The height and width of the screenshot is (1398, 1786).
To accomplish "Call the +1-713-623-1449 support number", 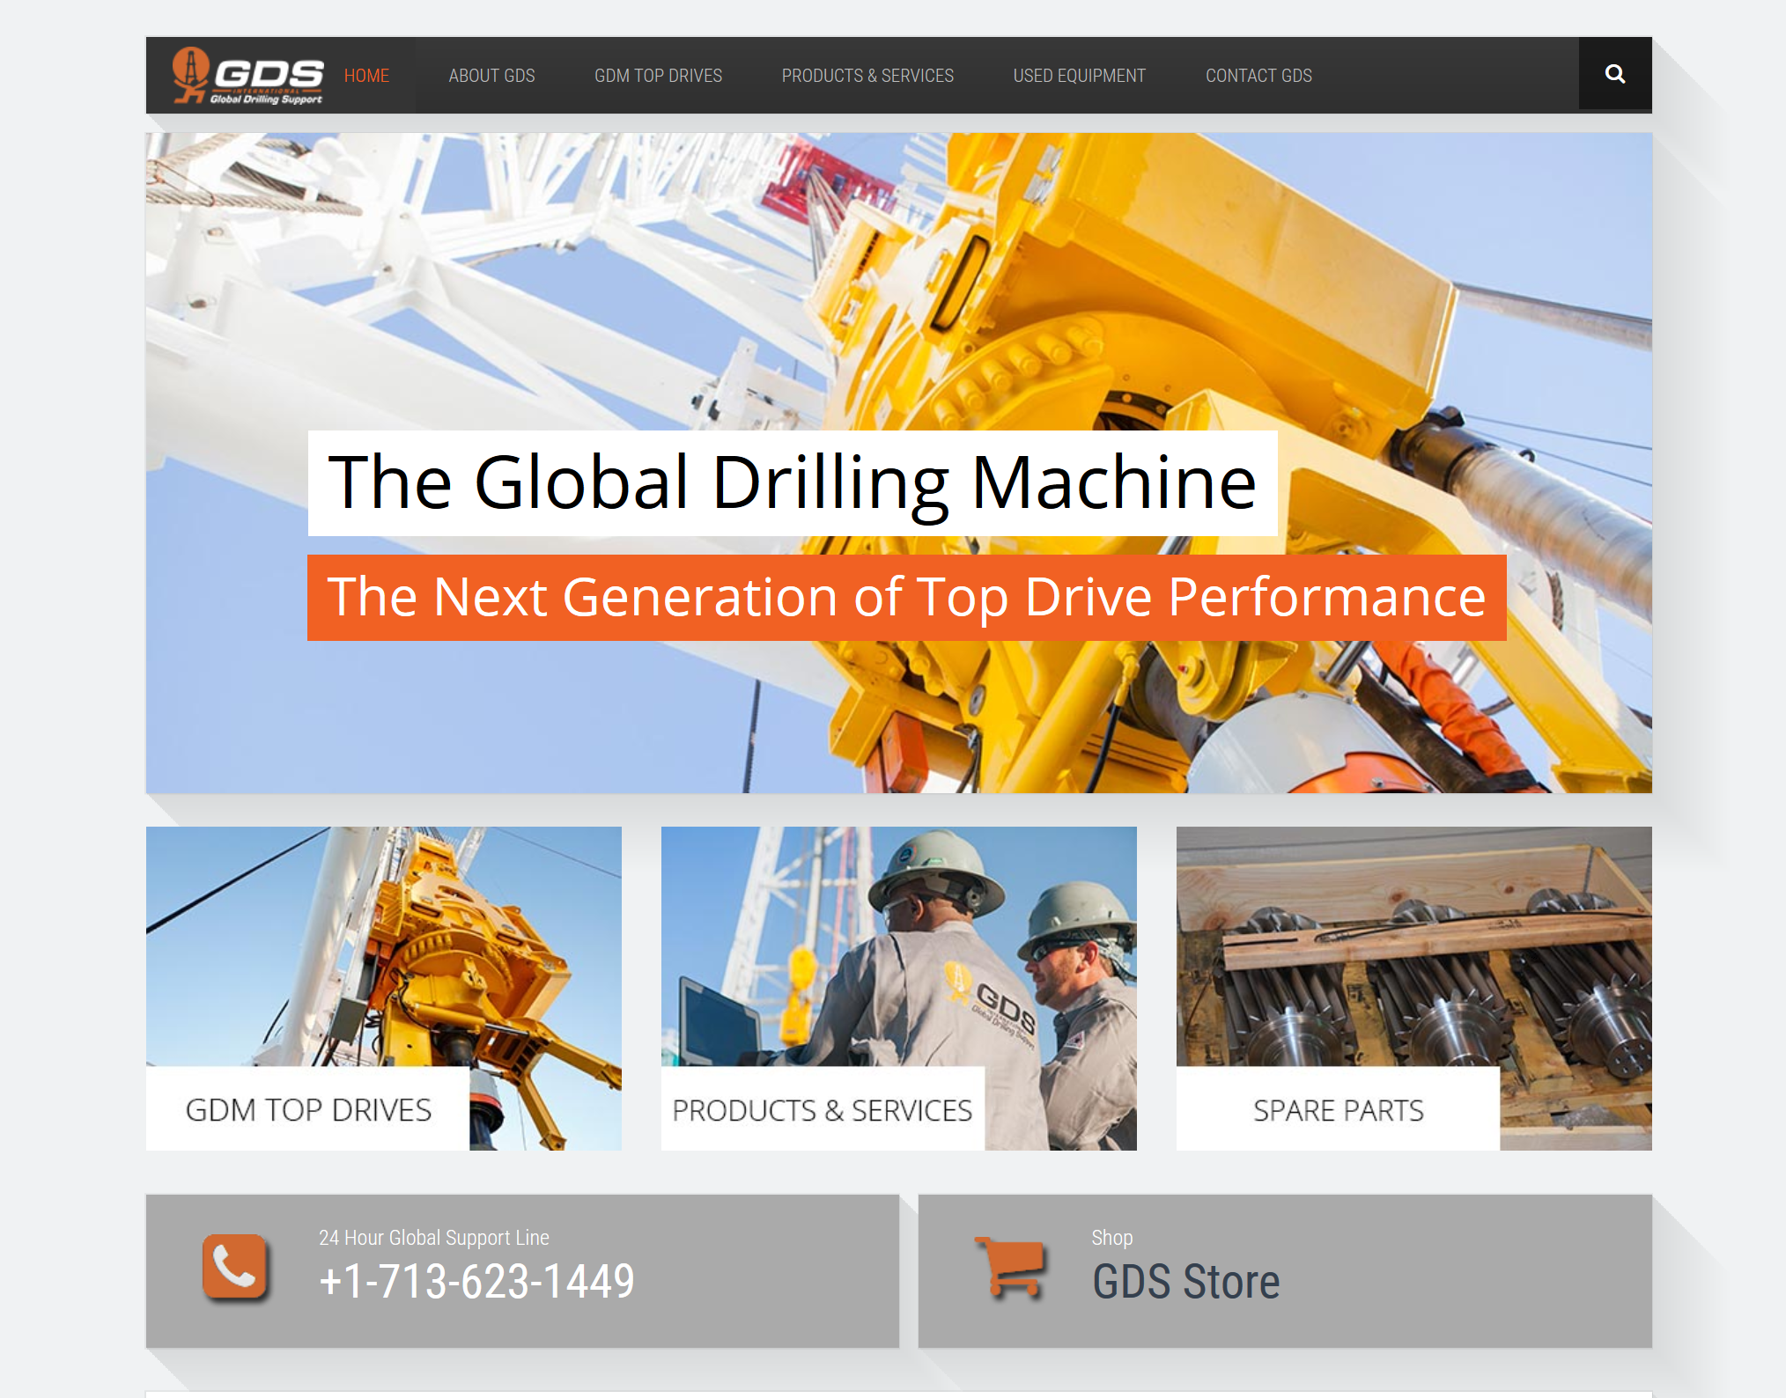I will point(476,1281).
